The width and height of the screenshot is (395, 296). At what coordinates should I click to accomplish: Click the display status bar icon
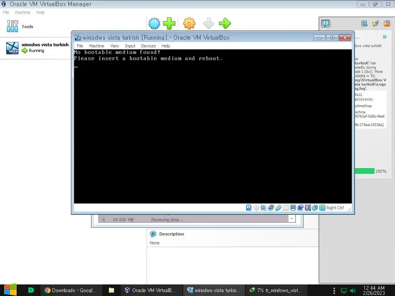pos(293,208)
